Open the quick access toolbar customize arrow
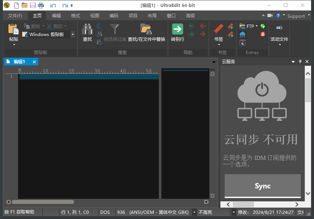This screenshot has height=219, width=314. coord(72,6)
